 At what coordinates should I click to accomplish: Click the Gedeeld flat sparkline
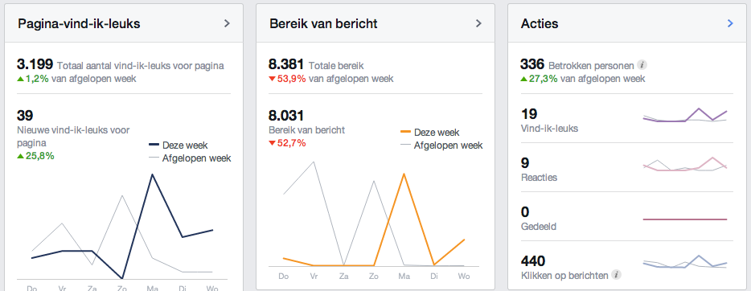[685, 219]
